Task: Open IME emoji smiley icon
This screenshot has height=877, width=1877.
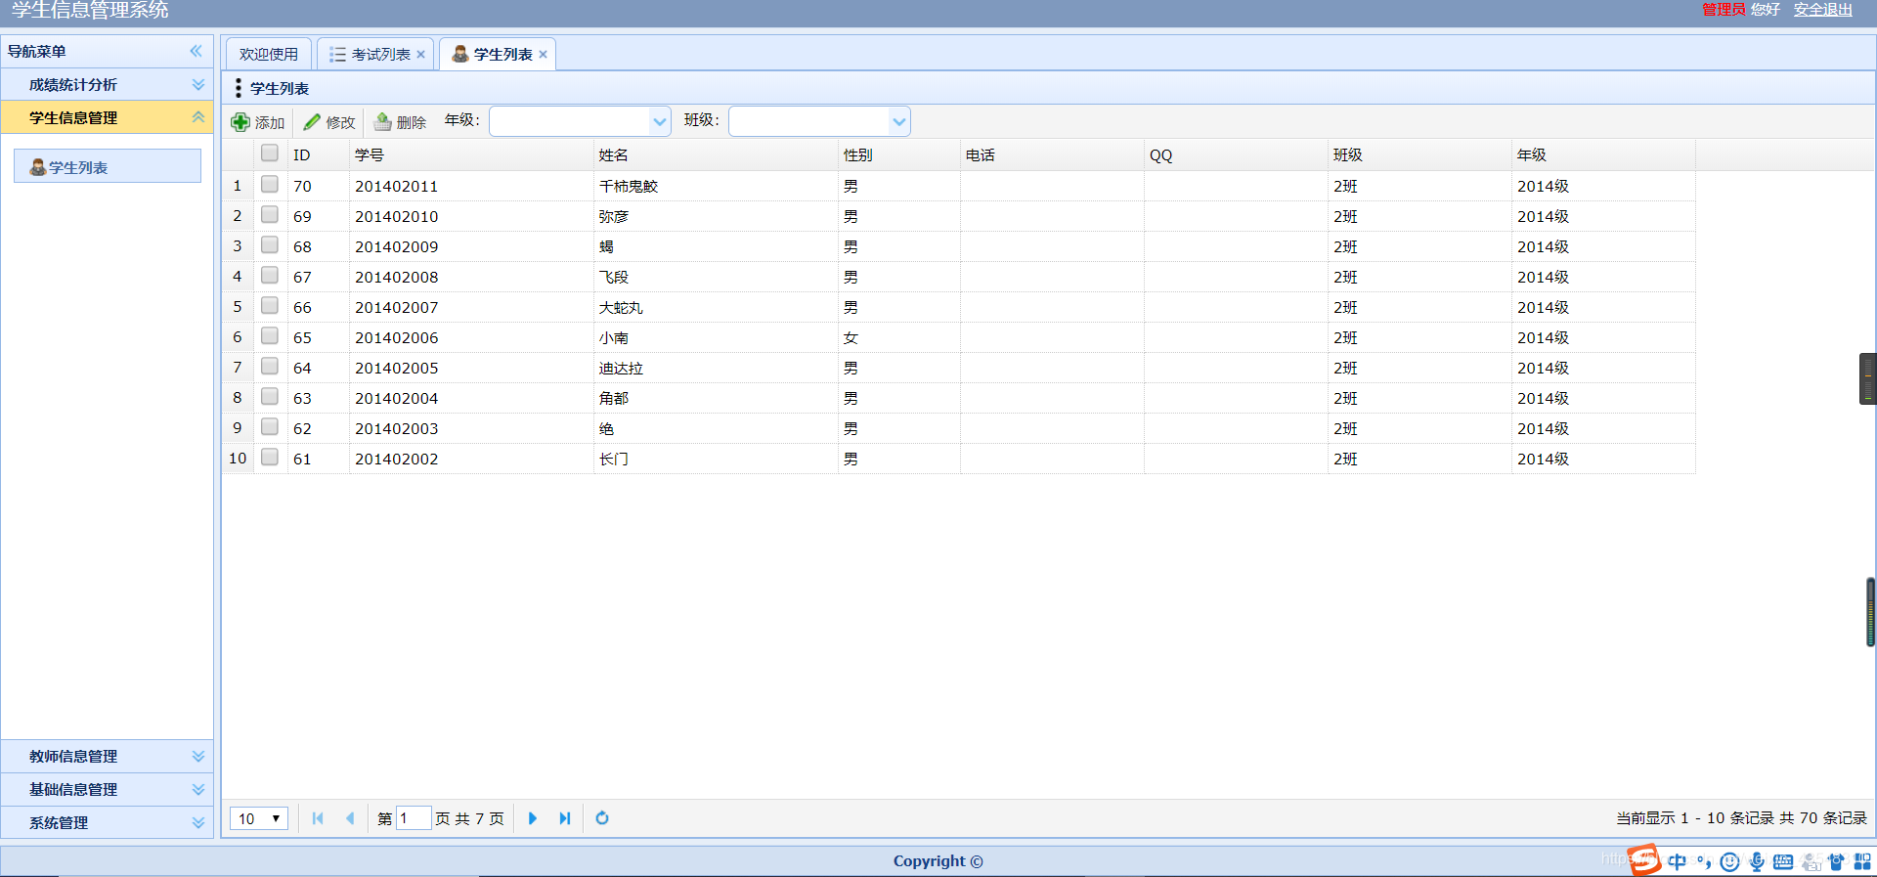Action: 1729,861
